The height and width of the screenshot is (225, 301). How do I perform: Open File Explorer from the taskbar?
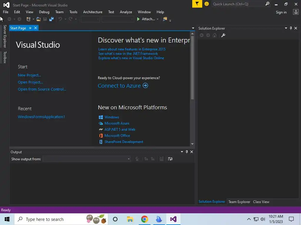130,219
